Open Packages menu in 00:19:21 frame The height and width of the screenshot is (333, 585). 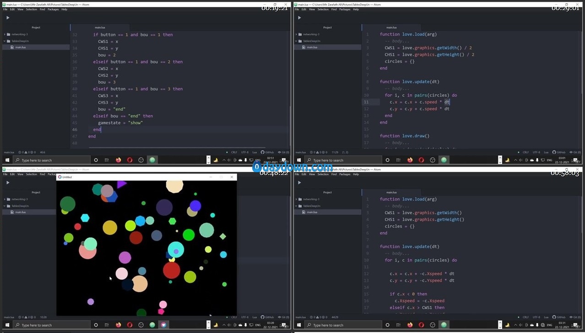[53, 9]
